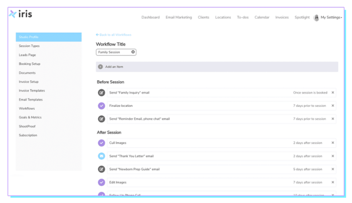This screenshot has height=203, width=352.
Task: Clear the Family Session title field
Action: (133, 52)
